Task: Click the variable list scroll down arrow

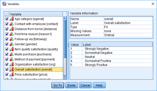Action: 65,77
